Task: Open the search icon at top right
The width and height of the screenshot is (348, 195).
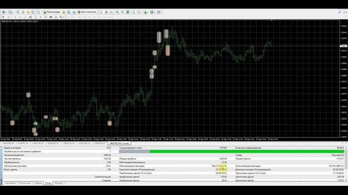Action: [339, 12]
